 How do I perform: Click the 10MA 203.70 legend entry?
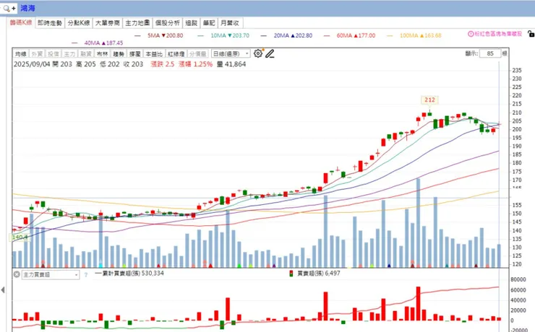click(x=223, y=35)
